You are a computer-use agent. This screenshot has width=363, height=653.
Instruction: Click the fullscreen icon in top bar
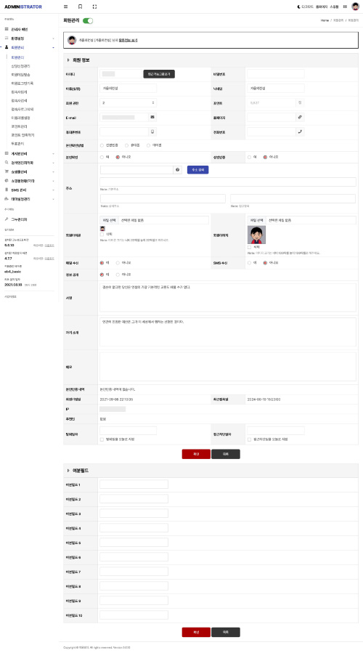(94, 7)
